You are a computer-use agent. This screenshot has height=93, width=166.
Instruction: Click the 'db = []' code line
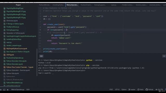pyautogui.click(x=47, y=19)
